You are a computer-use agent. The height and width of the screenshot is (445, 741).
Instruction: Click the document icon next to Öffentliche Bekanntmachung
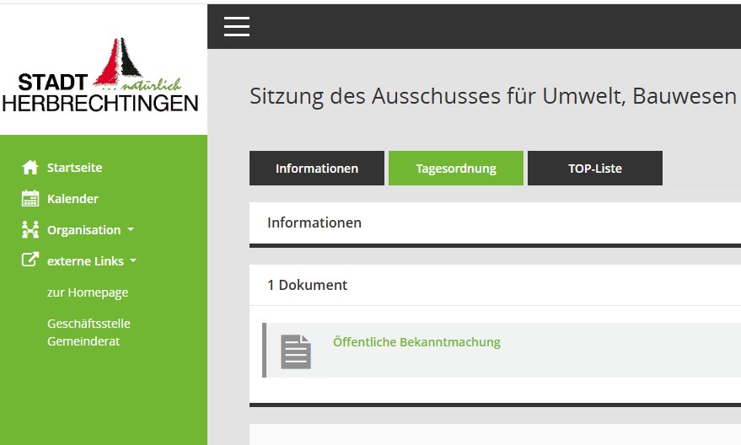[x=296, y=351]
